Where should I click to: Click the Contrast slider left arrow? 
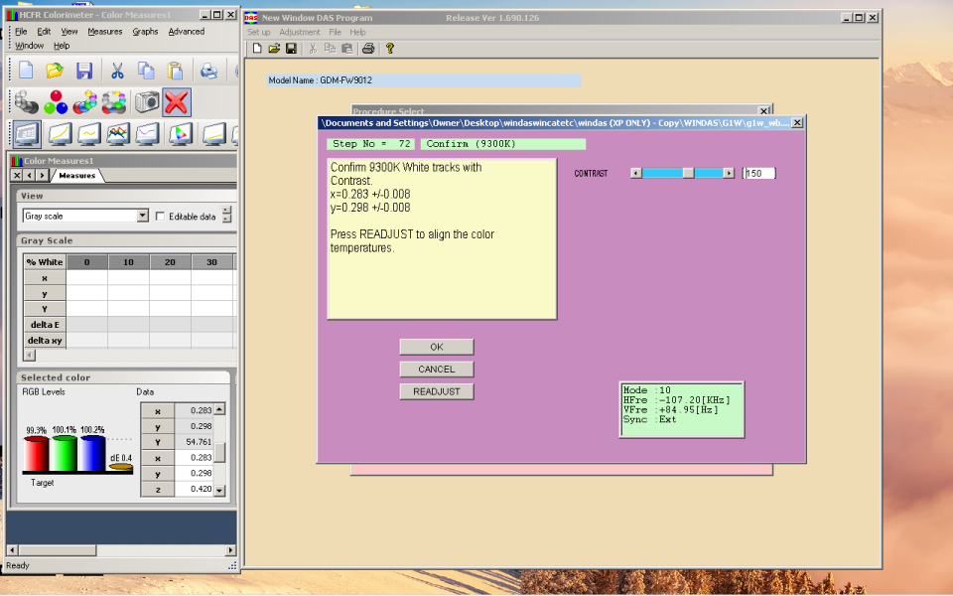(x=636, y=173)
